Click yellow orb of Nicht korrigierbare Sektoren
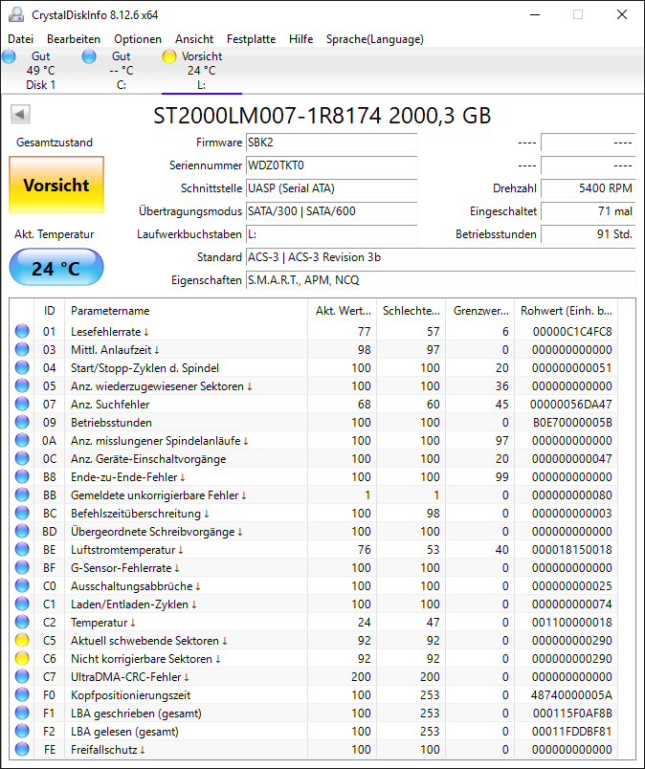Image resolution: width=645 pixels, height=769 pixels. coord(22,658)
